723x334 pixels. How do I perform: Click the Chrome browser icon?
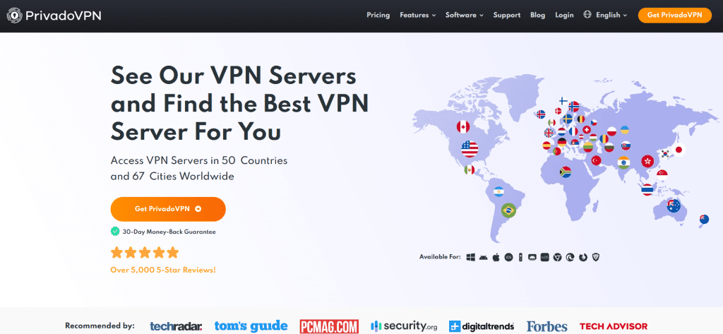[558, 257]
